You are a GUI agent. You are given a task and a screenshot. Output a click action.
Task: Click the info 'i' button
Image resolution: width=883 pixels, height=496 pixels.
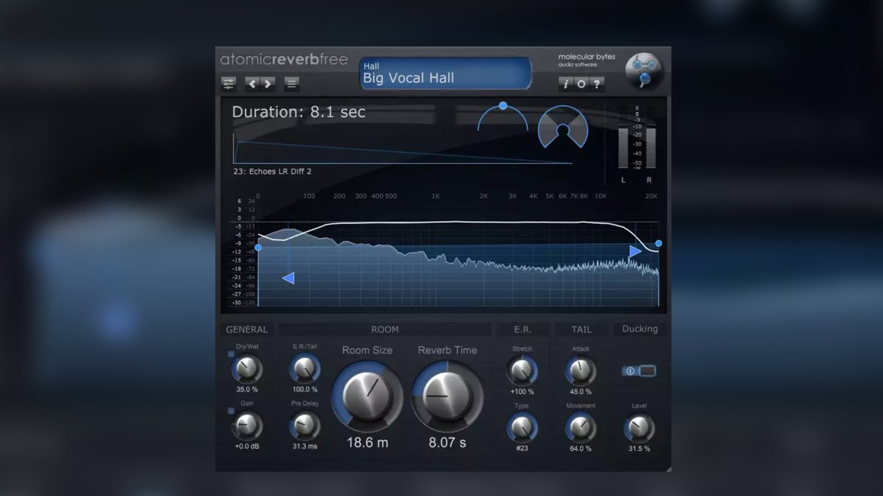[x=565, y=84]
